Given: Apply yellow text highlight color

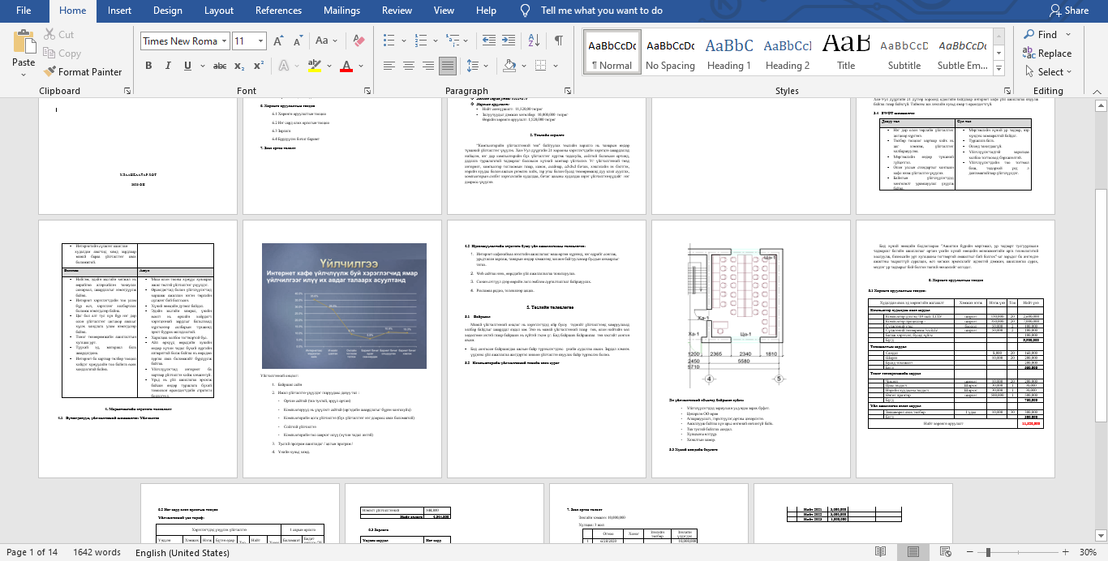Looking at the screenshot, I should click(x=315, y=66).
